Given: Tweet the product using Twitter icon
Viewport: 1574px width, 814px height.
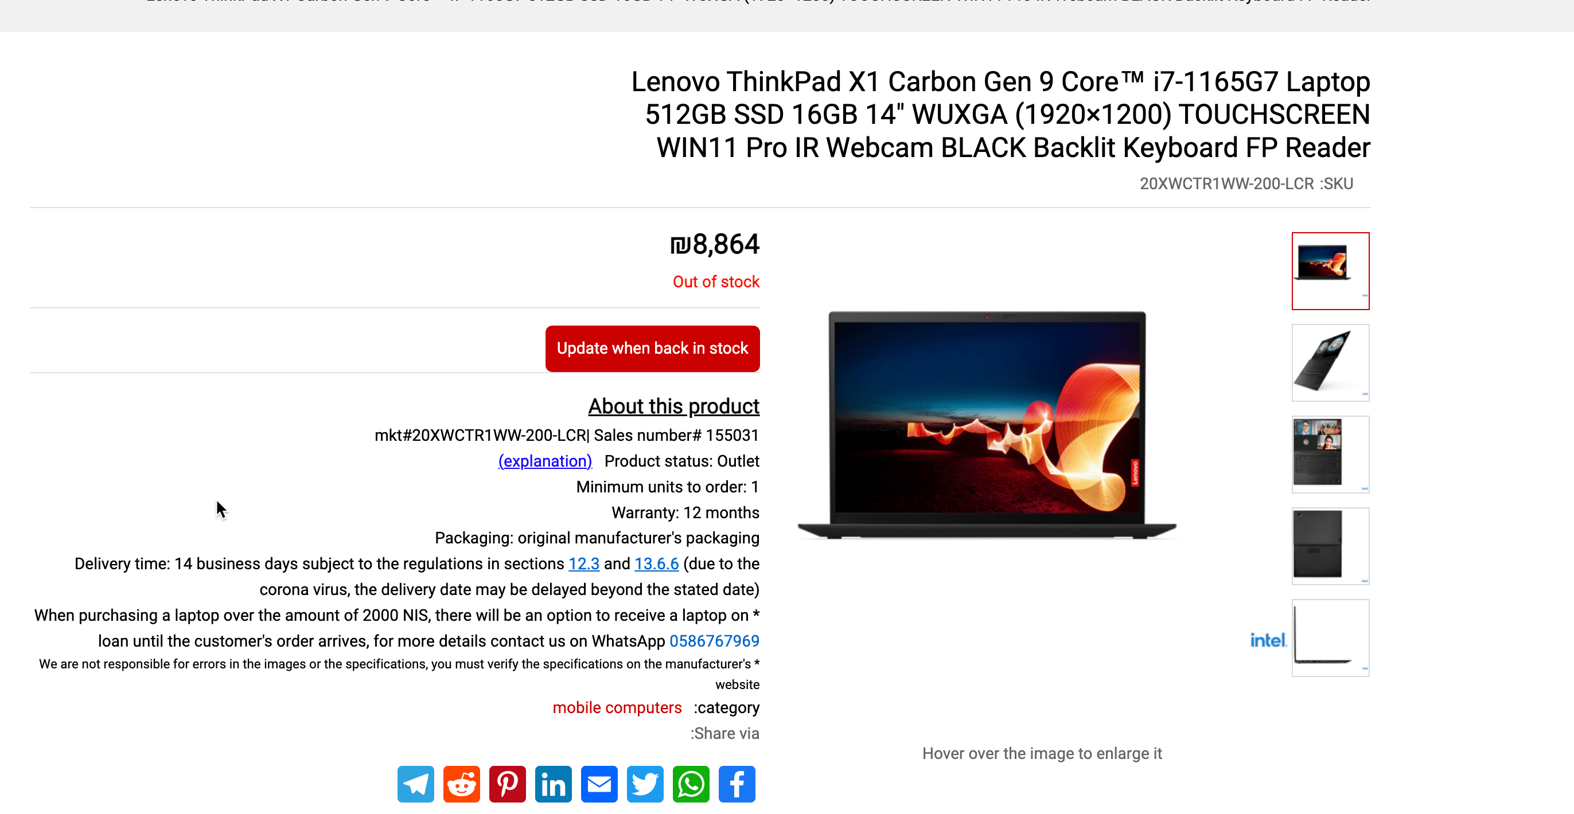Looking at the screenshot, I should pyautogui.click(x=645, y=784).
